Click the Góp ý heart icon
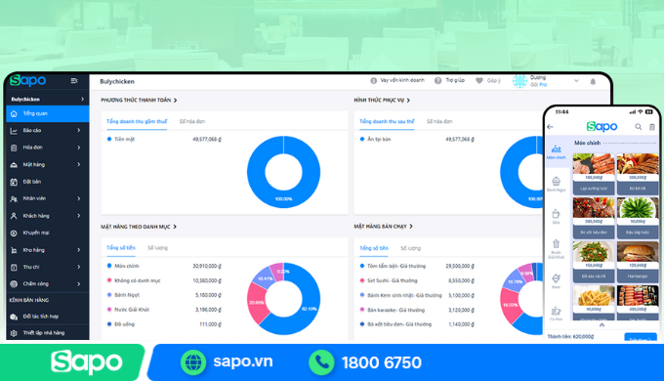This screenshot has height=381, width=664. point(478,80)
